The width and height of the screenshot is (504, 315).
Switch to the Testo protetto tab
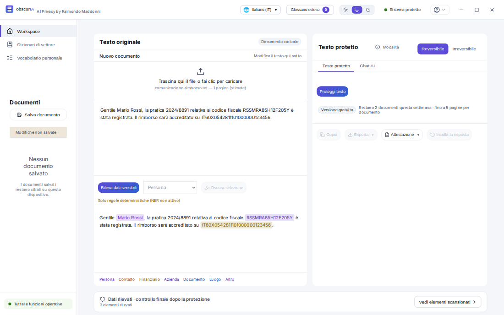336,66
